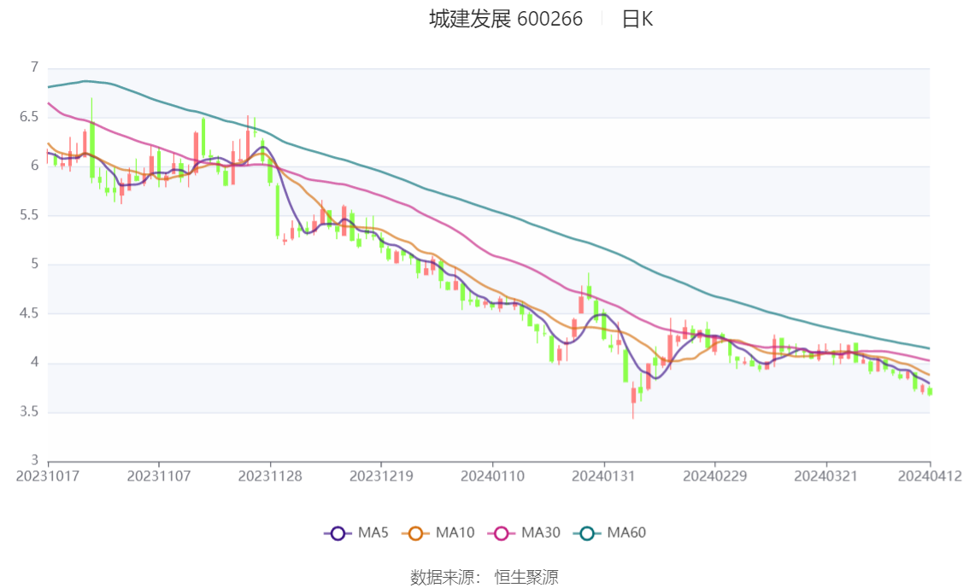Click y-axis value 3.5
The width and height of the screenshot is (969, 588).
point(29,411)
